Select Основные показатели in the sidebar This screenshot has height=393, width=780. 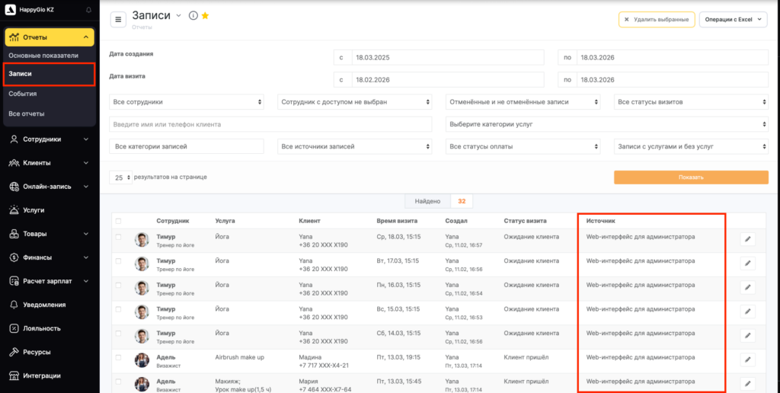click(x=43, y=56)
